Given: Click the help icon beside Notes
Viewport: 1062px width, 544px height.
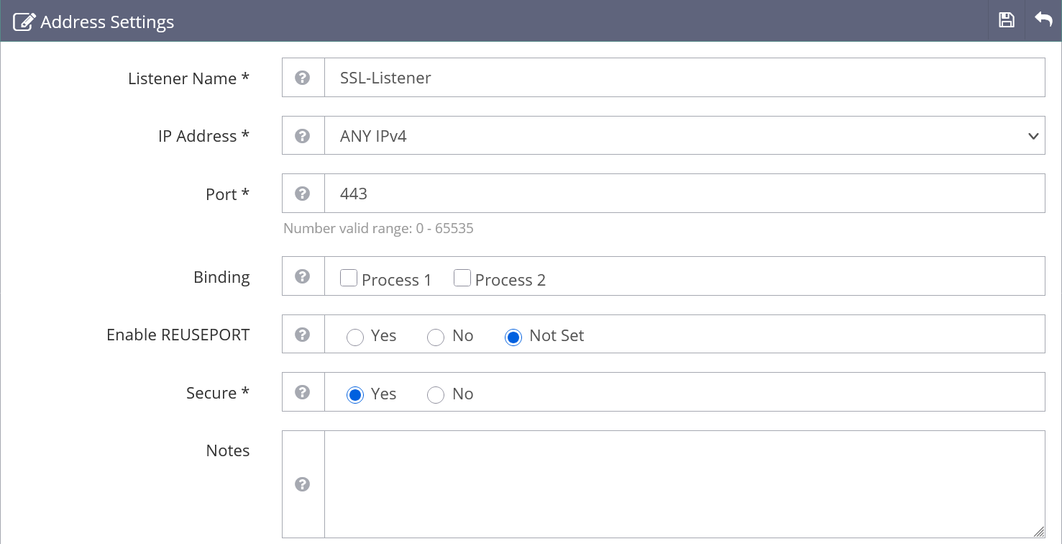Looking at the screenshot, I should (303, 484).
